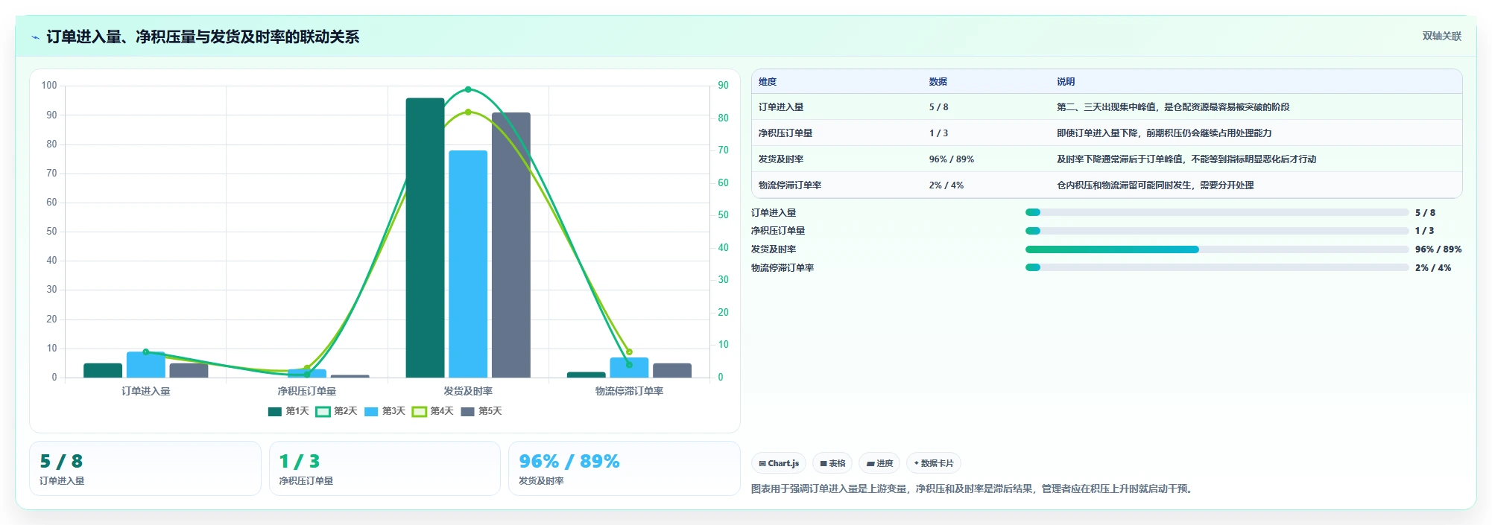Image resolution: width=1492 pixels, height=525 pixels.
Task: Toggle the 第3天 legend series
Action: pos(385,411)
